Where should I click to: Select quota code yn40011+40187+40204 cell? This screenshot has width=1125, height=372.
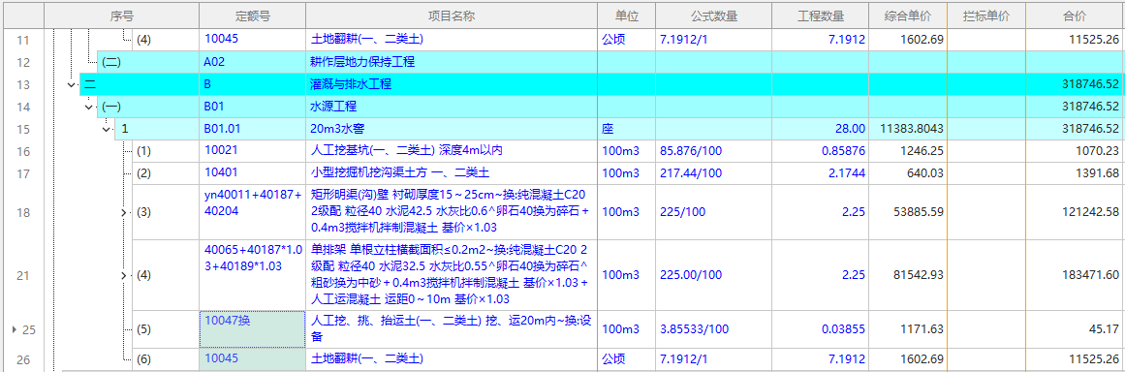pyautogui.click(x=253, y=212)
